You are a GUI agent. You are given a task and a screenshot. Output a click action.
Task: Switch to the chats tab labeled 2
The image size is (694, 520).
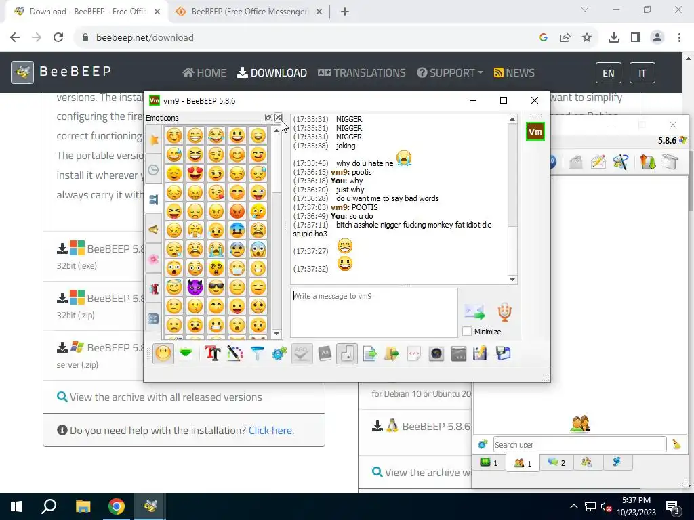(556, 463)
